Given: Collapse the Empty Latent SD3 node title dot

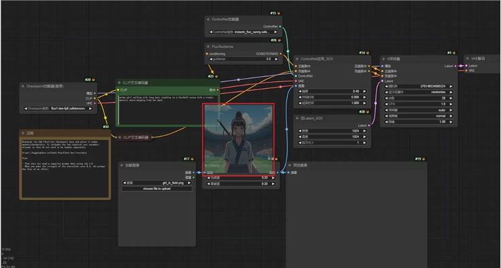Looking at the screenshot, I should pyautogui.click(x=297, y=118).
